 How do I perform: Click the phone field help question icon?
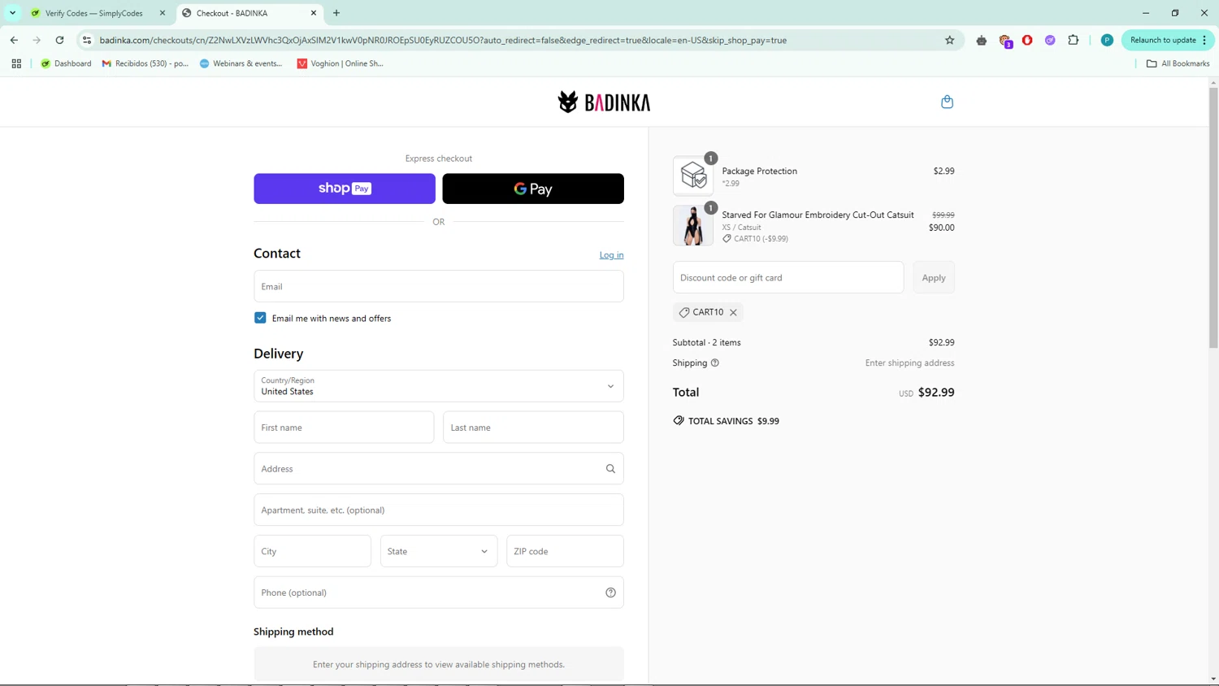click(610, 593)
